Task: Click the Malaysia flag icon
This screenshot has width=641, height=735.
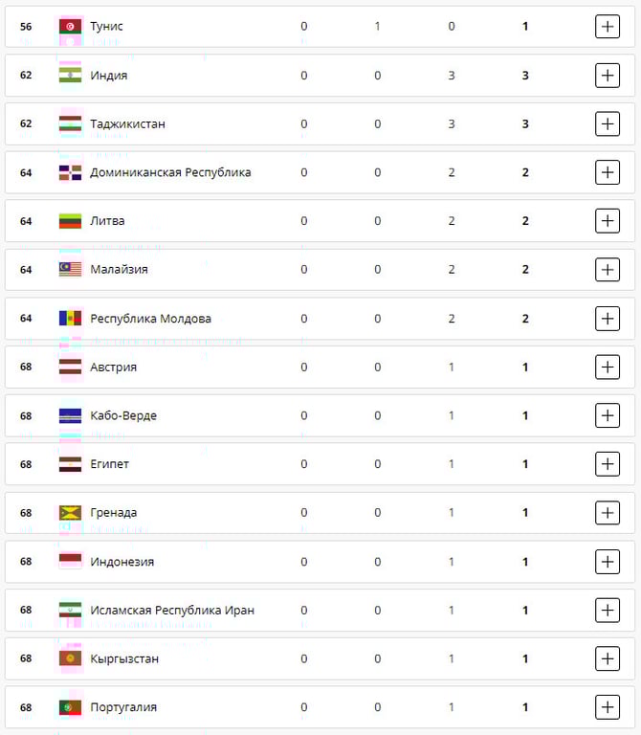Action: 70,270
